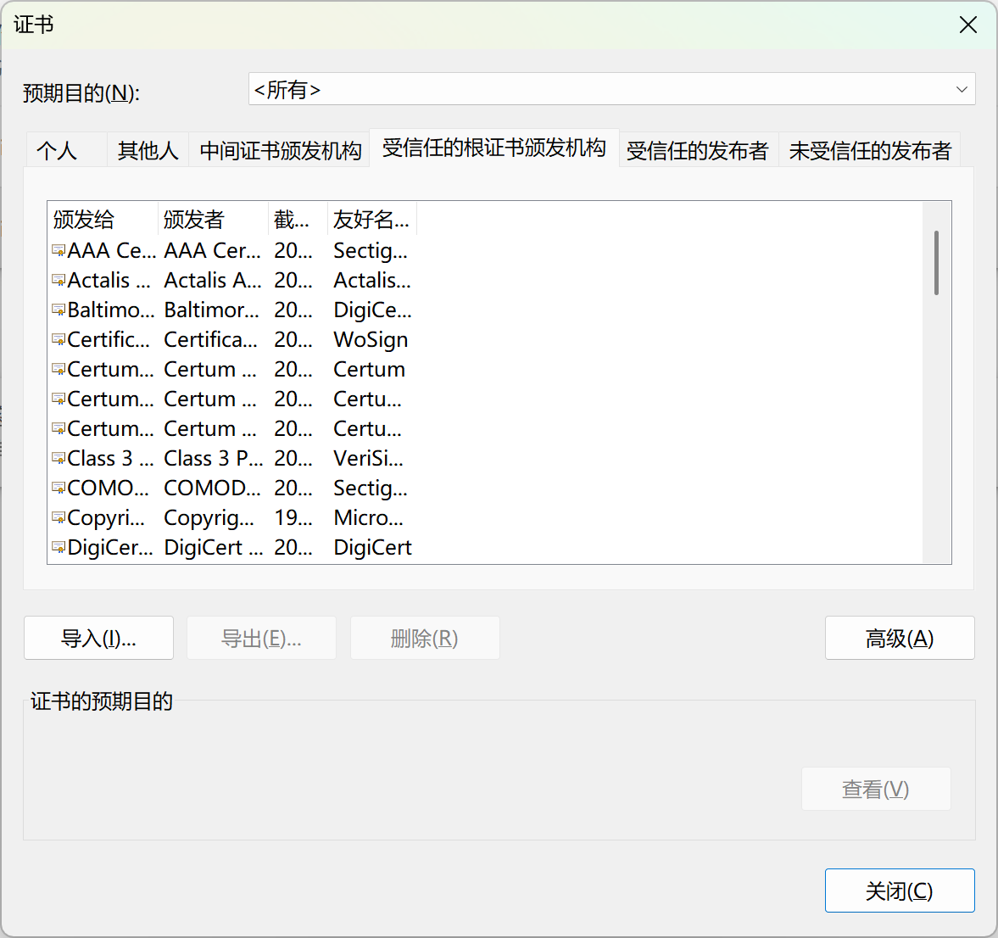Screen dimensions: 998x938
Task: Open the 预期目的 dropdown showing <所有>
Action: [611, 90]
